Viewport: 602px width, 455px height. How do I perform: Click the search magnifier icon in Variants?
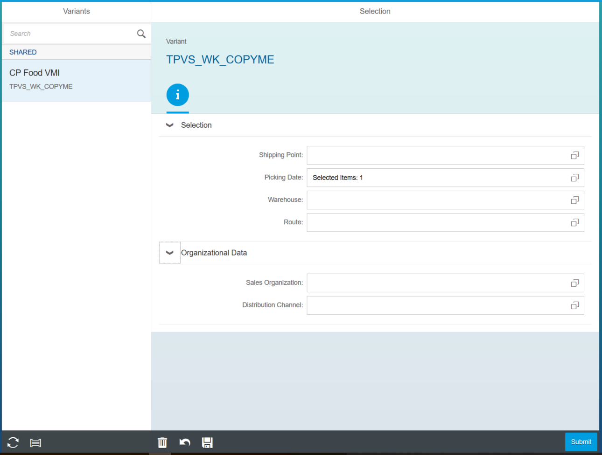141,34
